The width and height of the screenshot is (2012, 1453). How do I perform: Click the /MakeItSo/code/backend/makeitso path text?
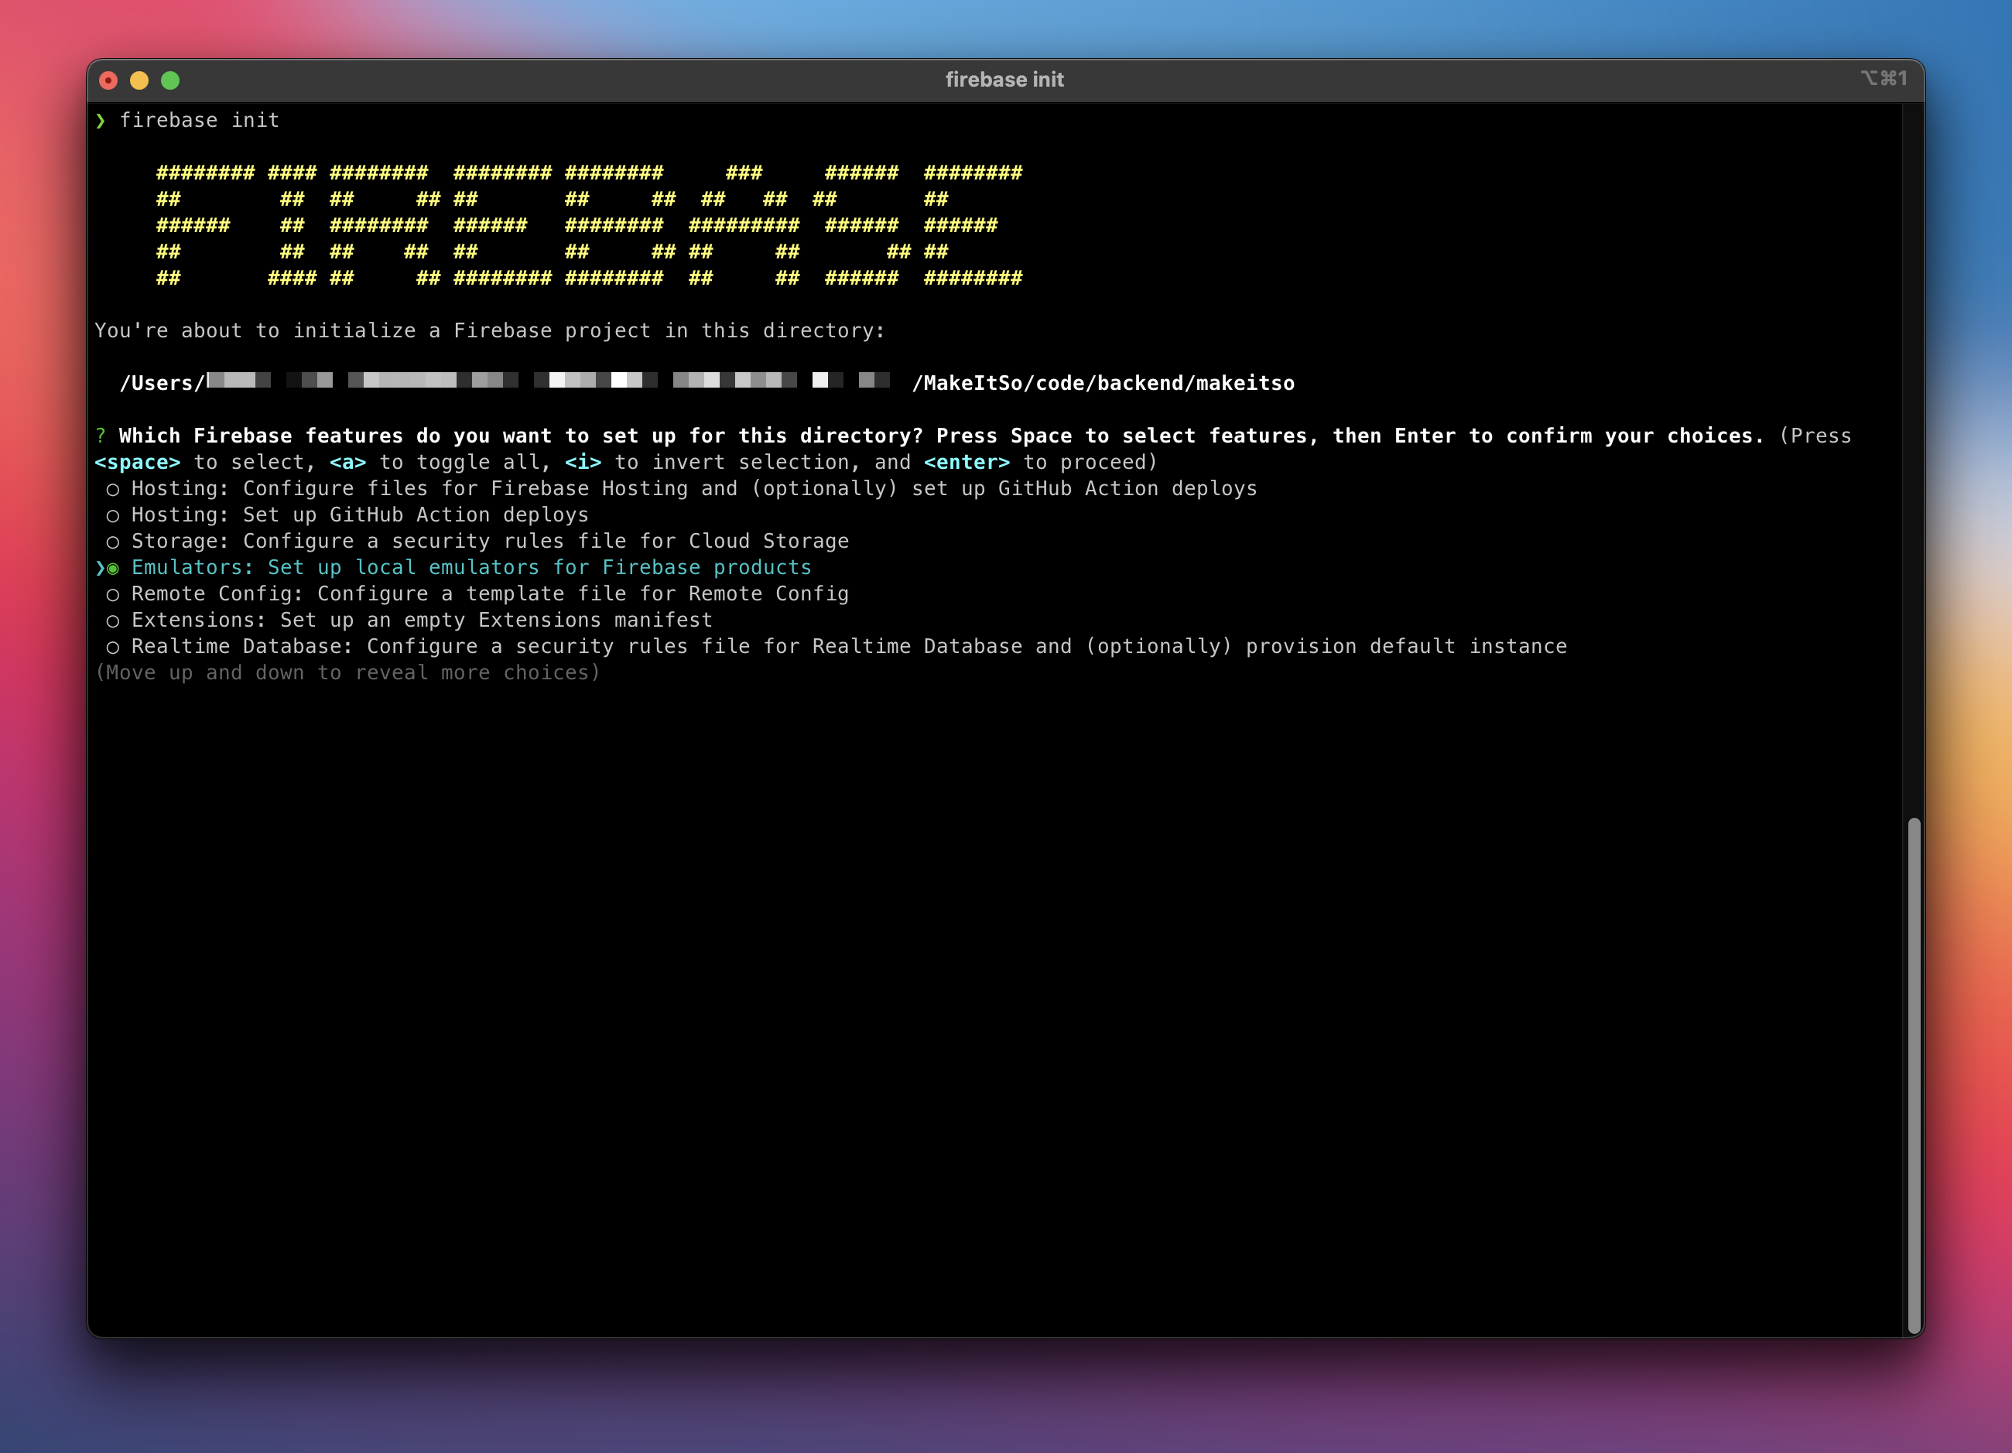tap(1103, 382)
